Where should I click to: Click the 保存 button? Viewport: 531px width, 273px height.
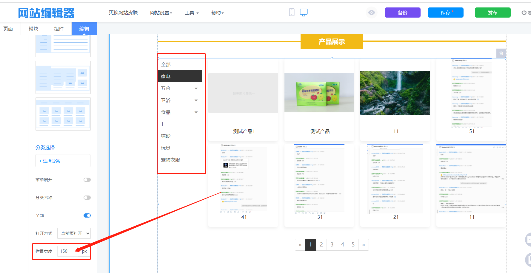tap(446, 13)
